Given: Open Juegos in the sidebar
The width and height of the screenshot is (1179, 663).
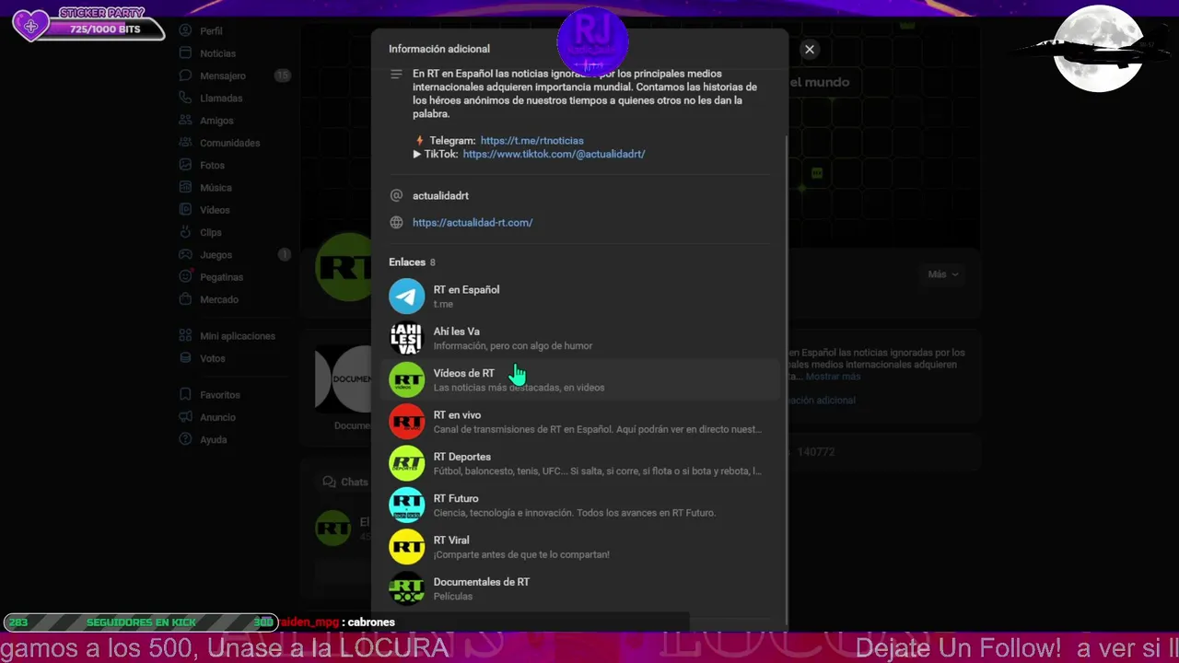Looking at the screenshot, I should pyautogui.click(x=216, y=255).
